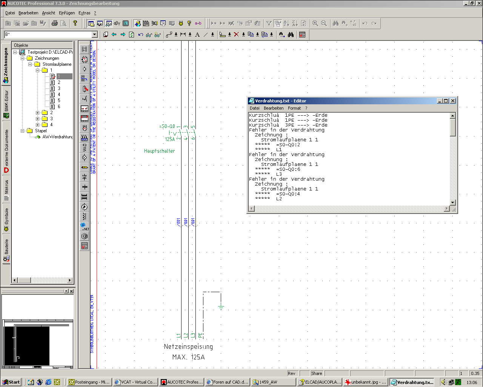The image size is (483, 387).
Task: Select the diode symbol in vertical palette
Action: coord(85,177)
